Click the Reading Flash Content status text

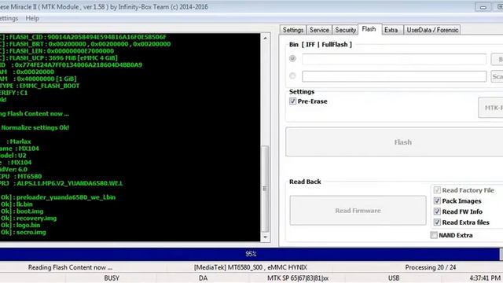70,267
